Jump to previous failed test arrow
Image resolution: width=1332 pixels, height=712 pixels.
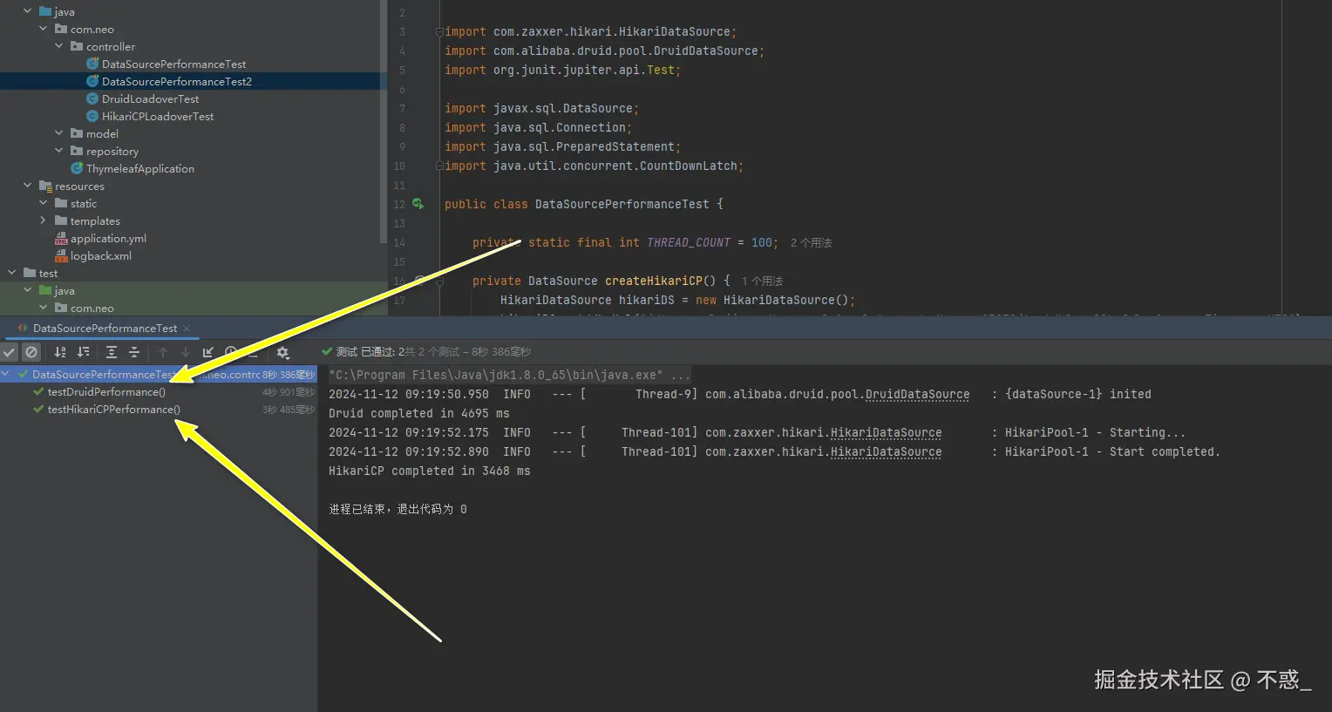(x=163, y=352)
